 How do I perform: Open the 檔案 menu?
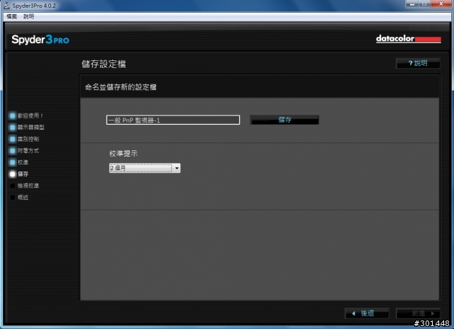click(11, 16)
